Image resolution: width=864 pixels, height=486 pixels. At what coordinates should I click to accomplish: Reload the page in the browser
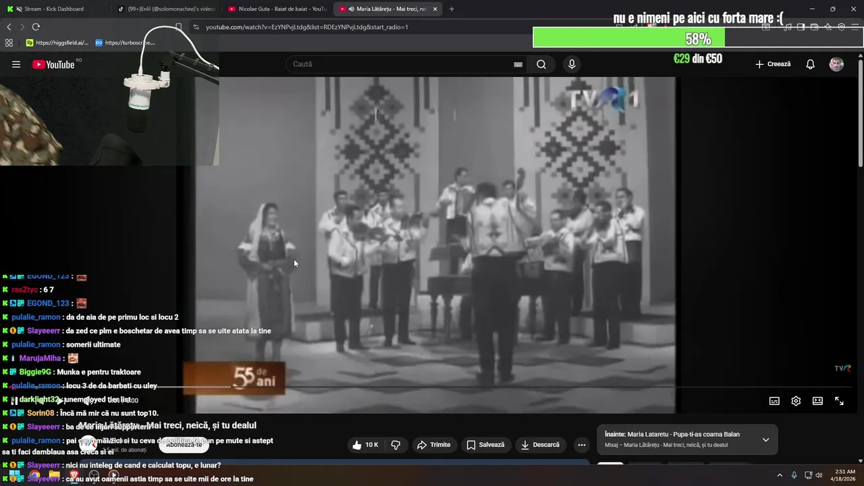36,27
